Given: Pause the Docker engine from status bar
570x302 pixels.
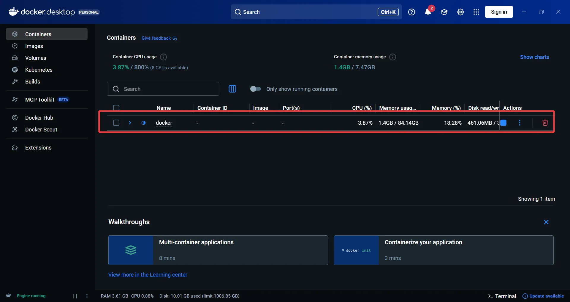Looking at the screenshot, I should tap(75, 296).
